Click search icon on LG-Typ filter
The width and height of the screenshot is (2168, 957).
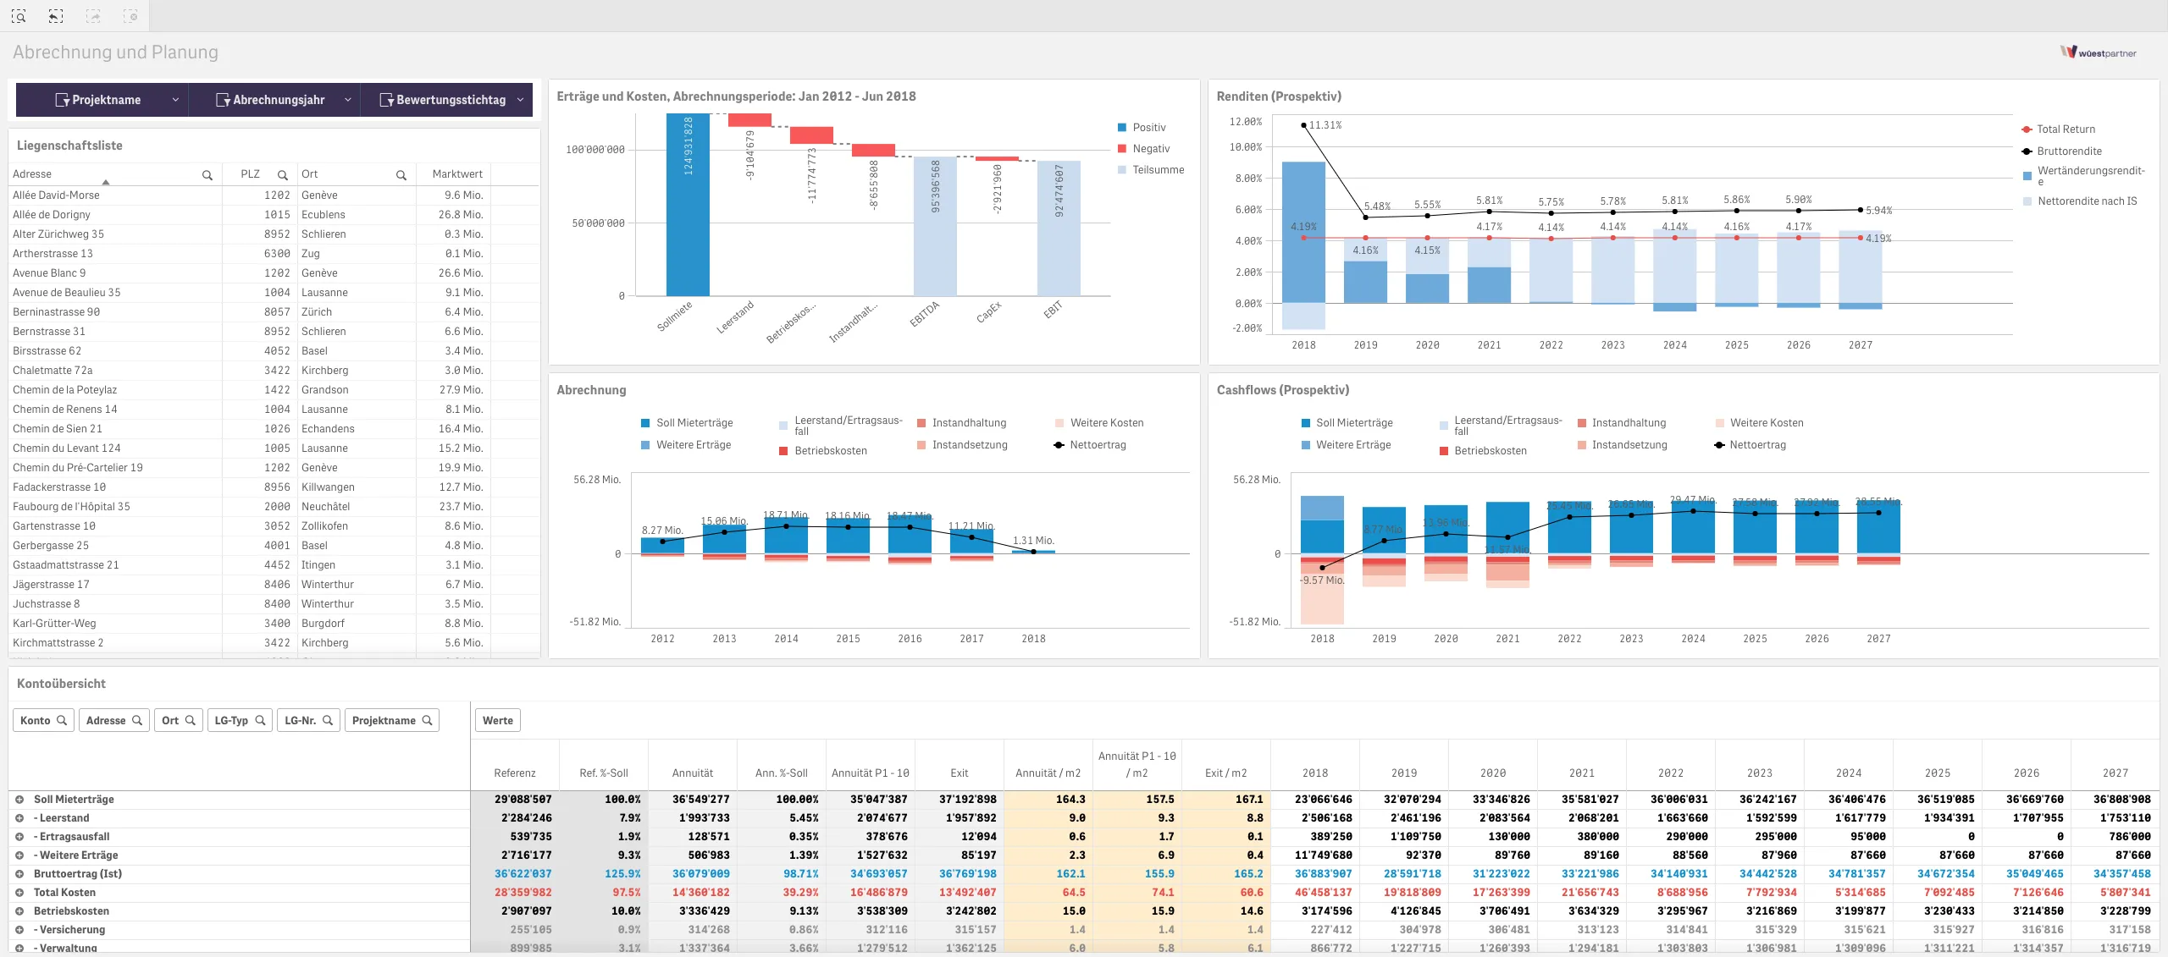(261, 720)
